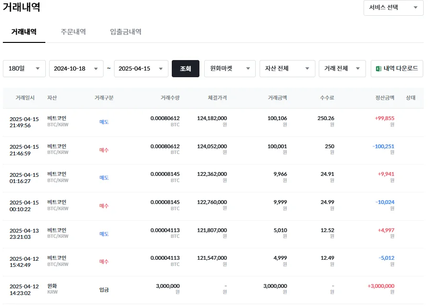Click the 거래일시 column header
Image resolution: width=428 pixels, height=306 pixels.
(25, 98)
